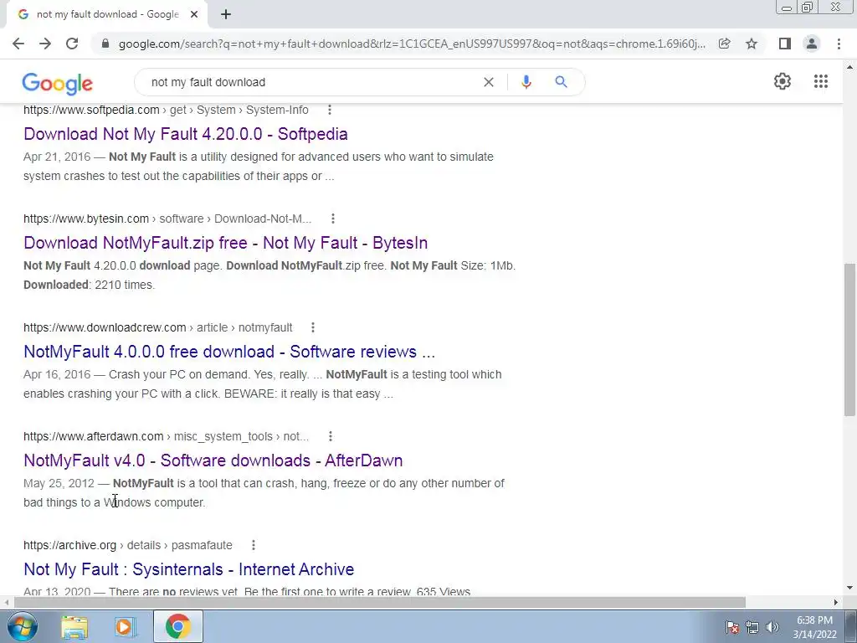Open the Google apps grid
857x643 pixels.
[x=820, y=81]
